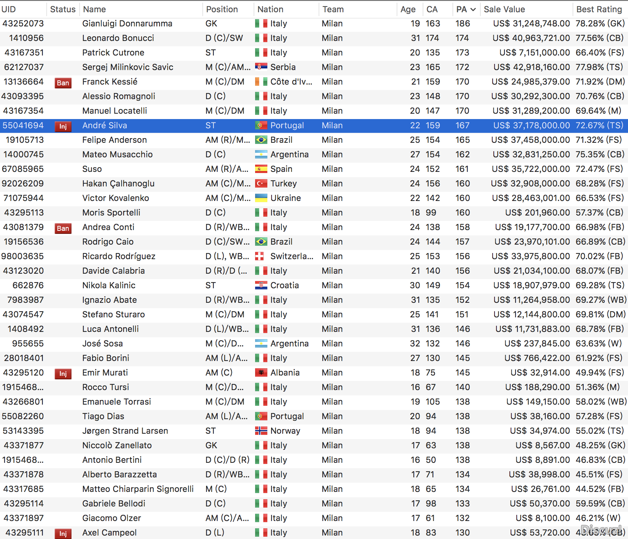
Task: Click sale value US$ 8,567.00
Action: 543,445
